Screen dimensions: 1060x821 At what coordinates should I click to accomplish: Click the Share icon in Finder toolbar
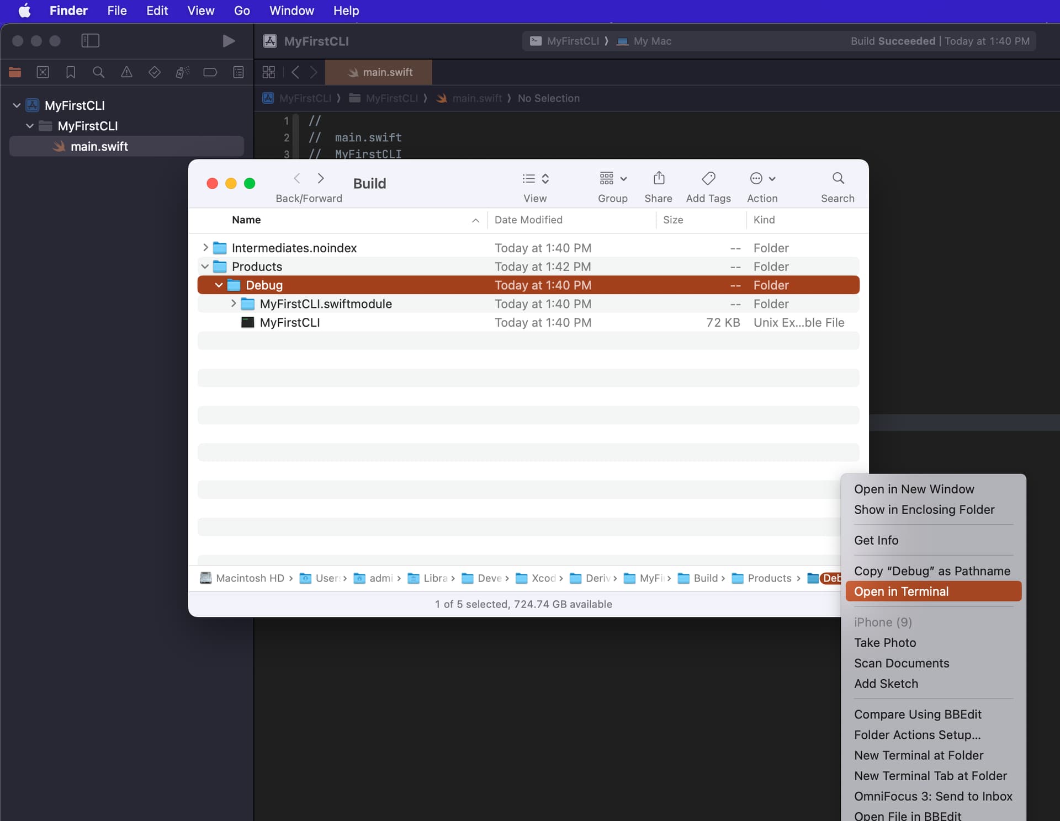click(659, 178)
